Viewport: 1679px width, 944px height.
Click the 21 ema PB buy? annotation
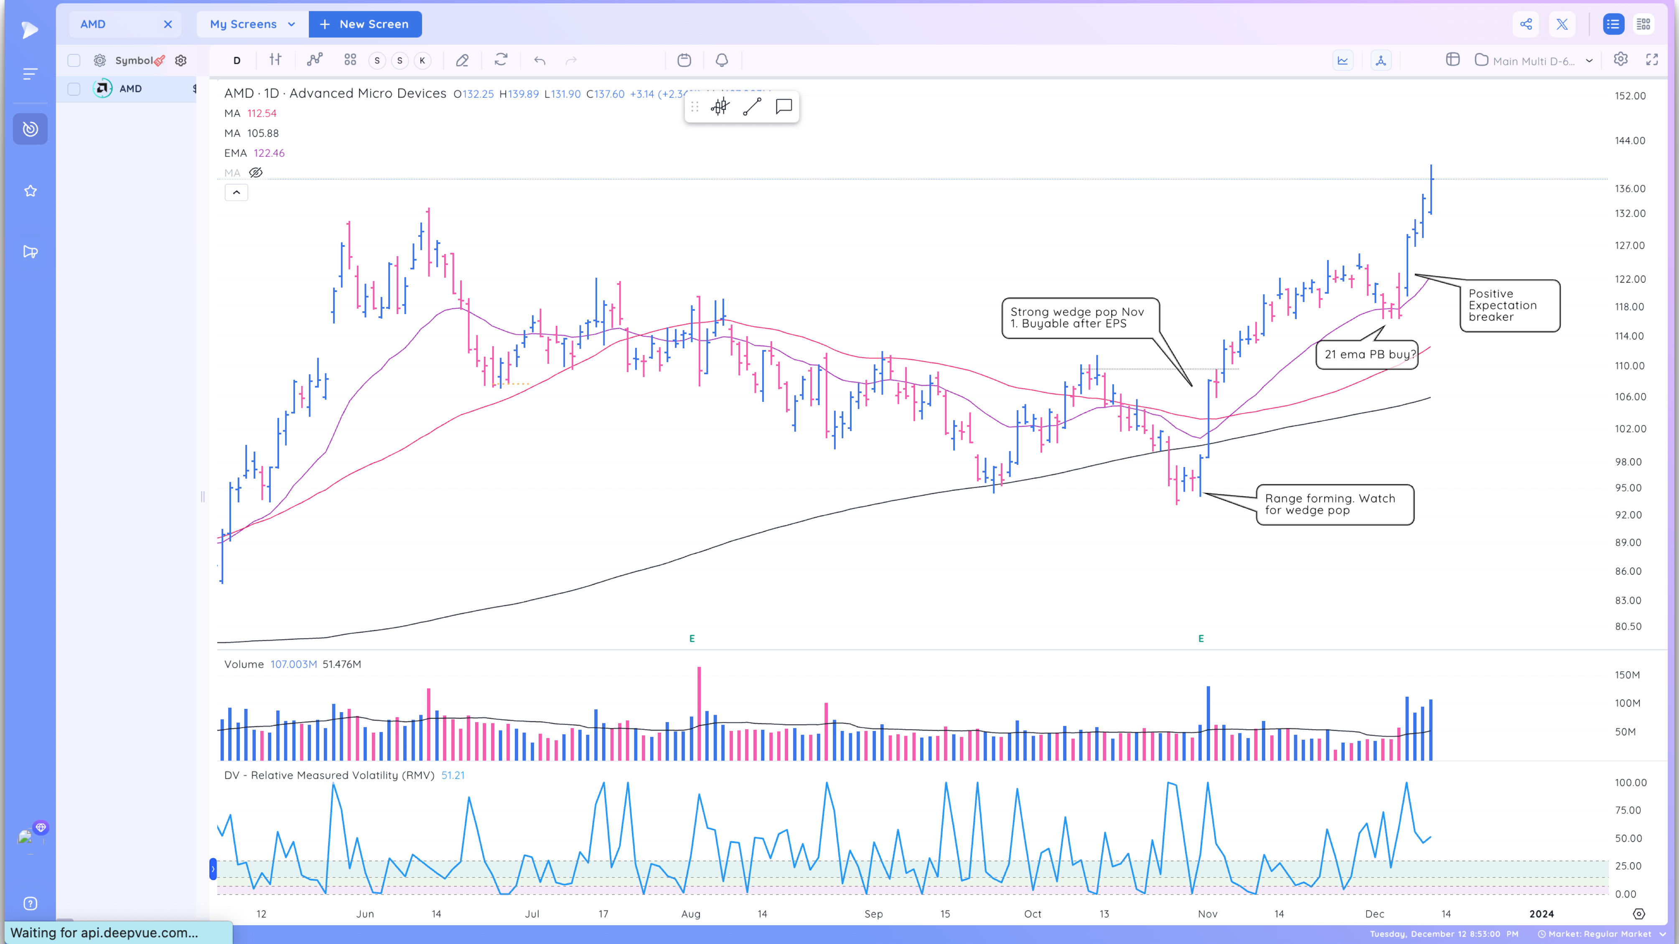pos(1367,354)
